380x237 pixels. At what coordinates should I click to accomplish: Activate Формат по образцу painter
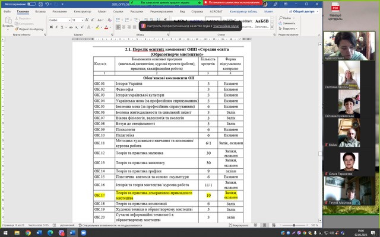(x=29, y=29)
